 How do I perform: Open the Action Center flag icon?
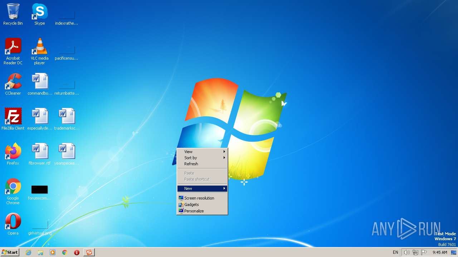click(x=424, y=252)
